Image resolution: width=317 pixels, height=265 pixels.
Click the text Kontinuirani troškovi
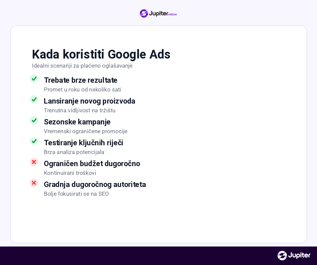(70, 173)
